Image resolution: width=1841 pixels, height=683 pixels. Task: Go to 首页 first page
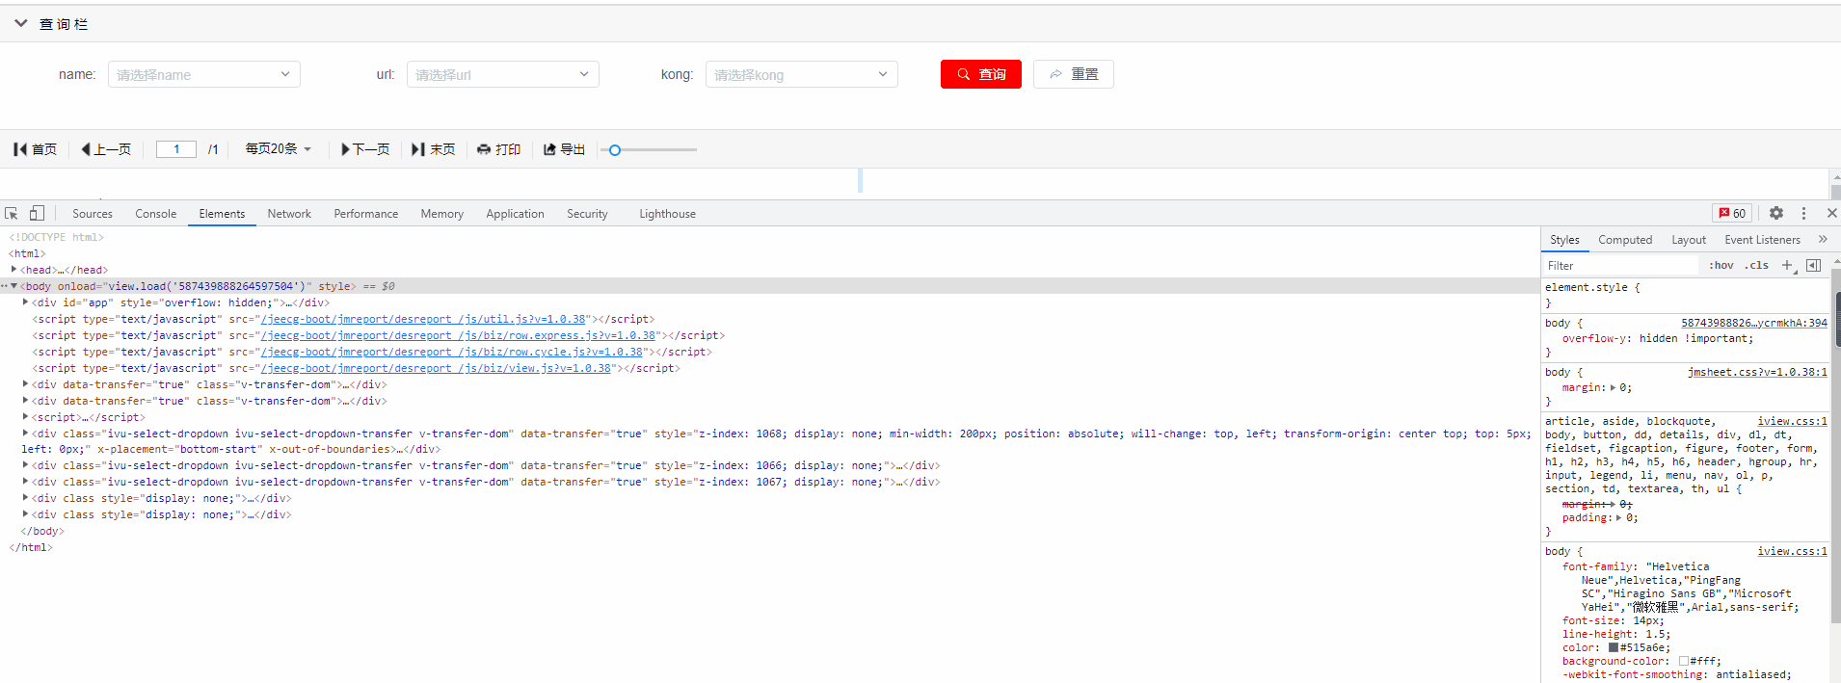click(x=36, y=149)
